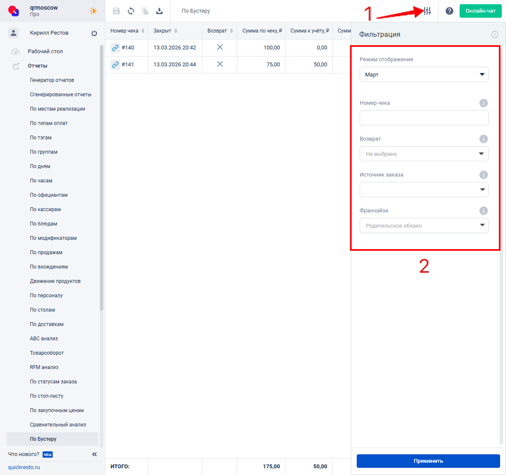Open the filter settings icon
506x475 pixels.
pyautogui.click(x=427, y=11)
